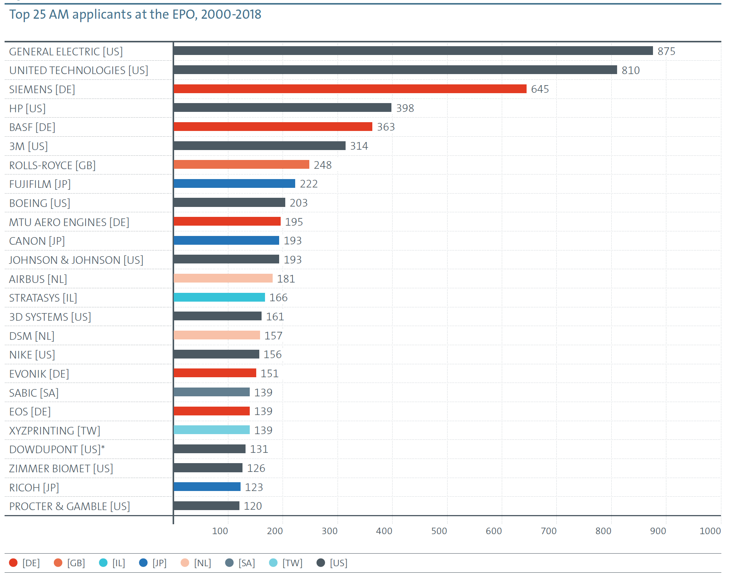
Task: Click the [NL] peach legend dot
Action: pos(185,563)
